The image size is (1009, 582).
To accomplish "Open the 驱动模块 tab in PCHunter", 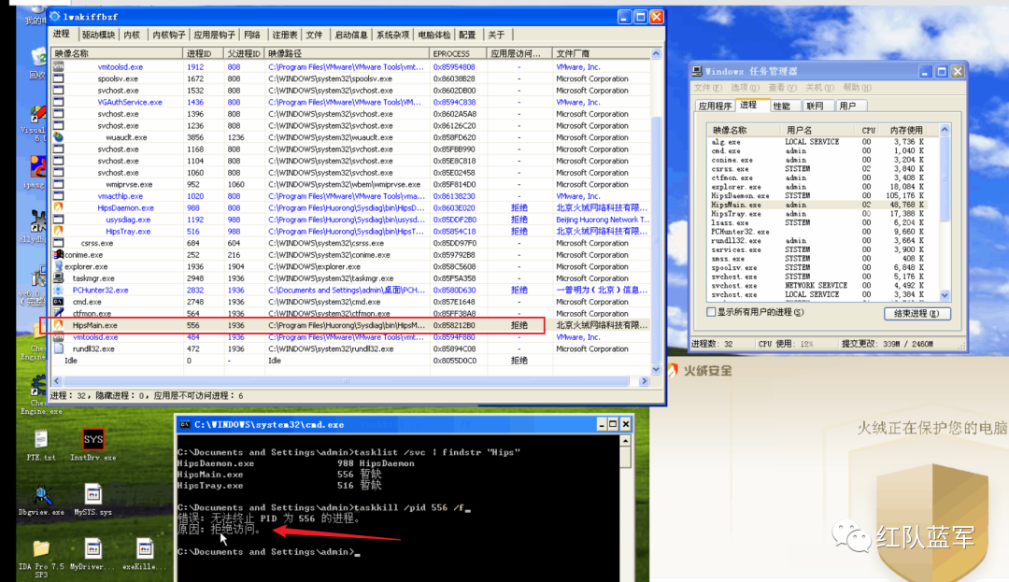I will coord(98,35).
